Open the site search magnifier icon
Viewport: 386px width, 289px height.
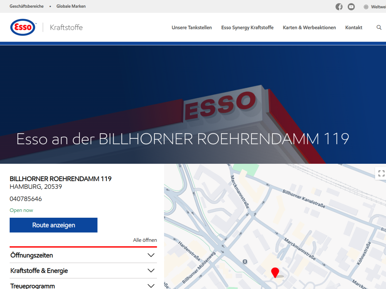coord(379,27)
